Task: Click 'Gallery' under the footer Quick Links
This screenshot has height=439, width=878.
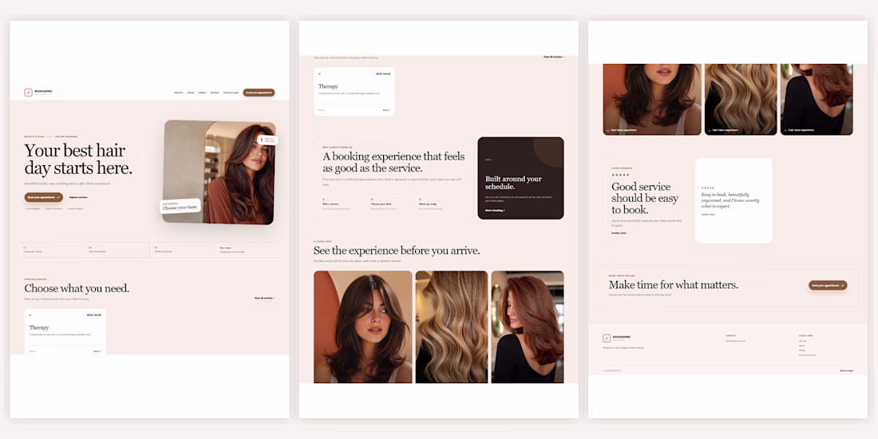Action: coord(802,350)
